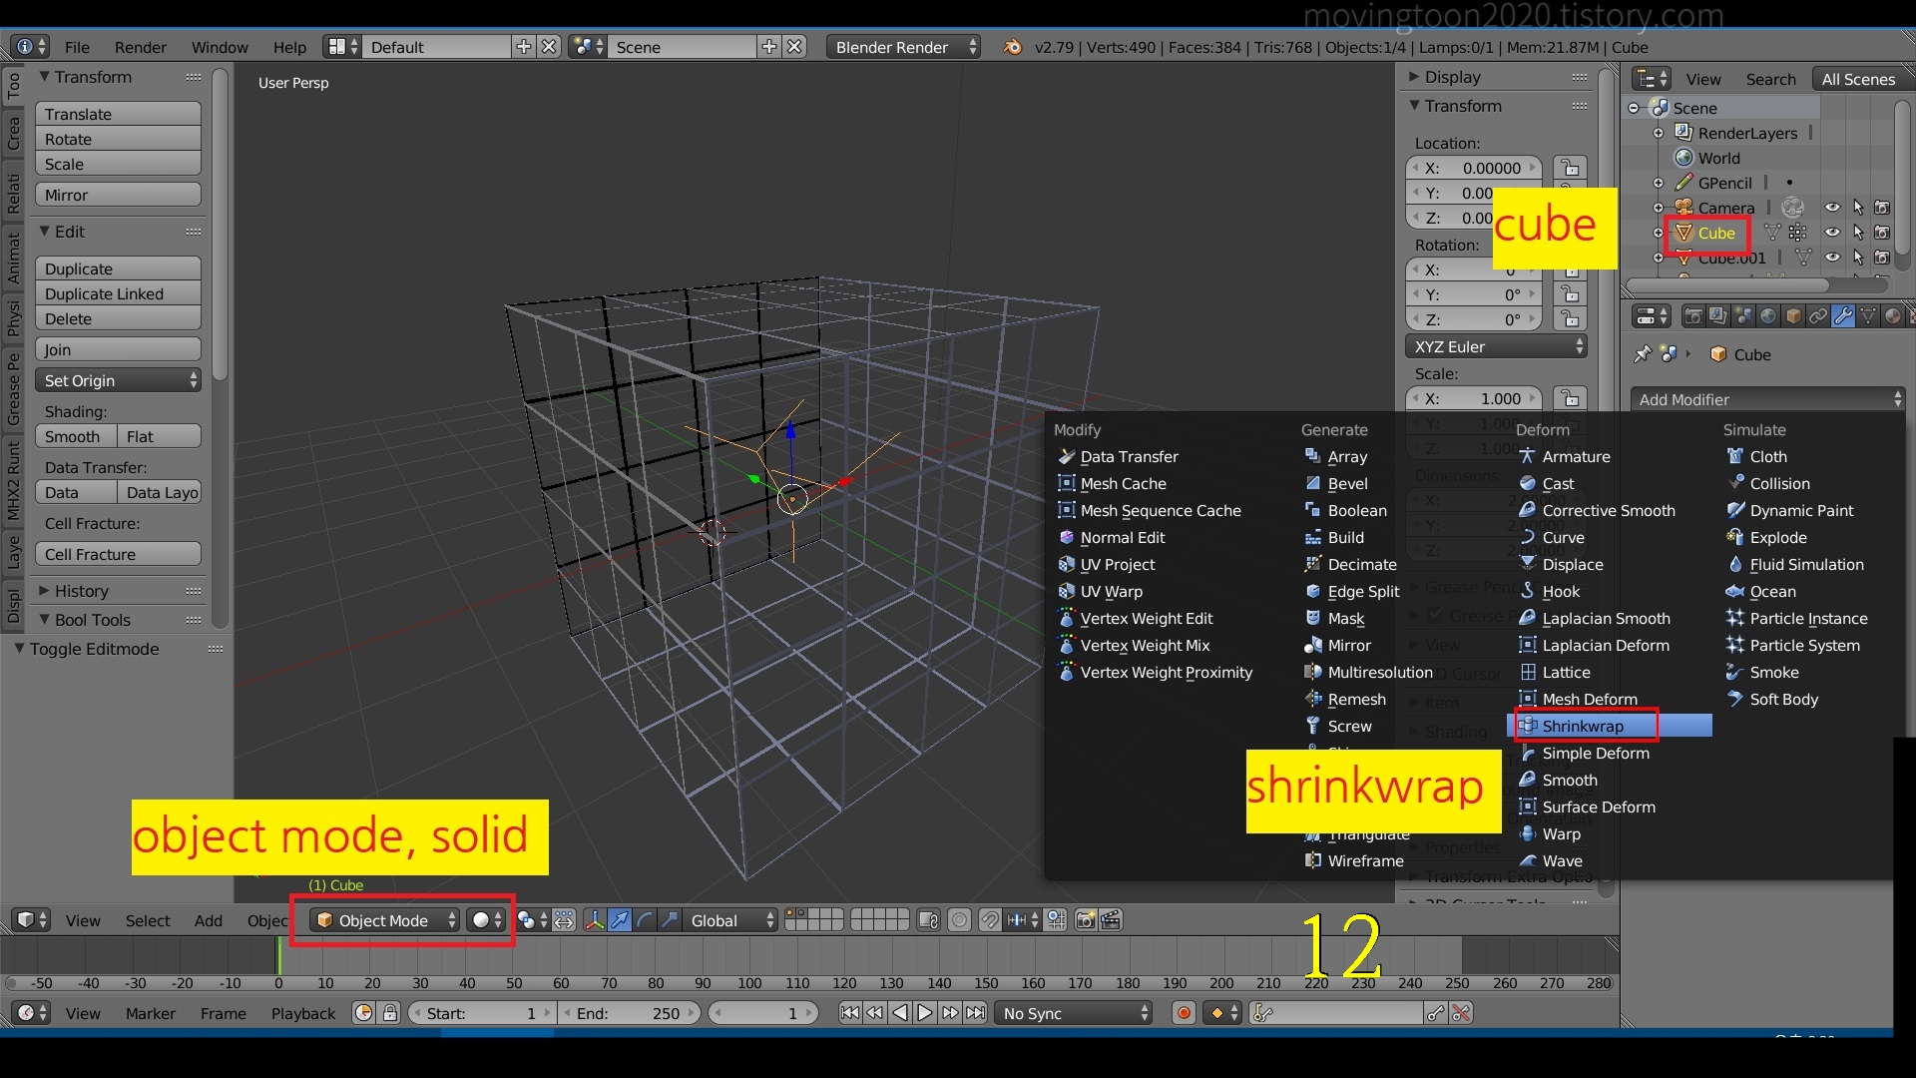Toggle Camera visibility eye in outliner
The image size is (1916, 1078).
coord(1832,208)
